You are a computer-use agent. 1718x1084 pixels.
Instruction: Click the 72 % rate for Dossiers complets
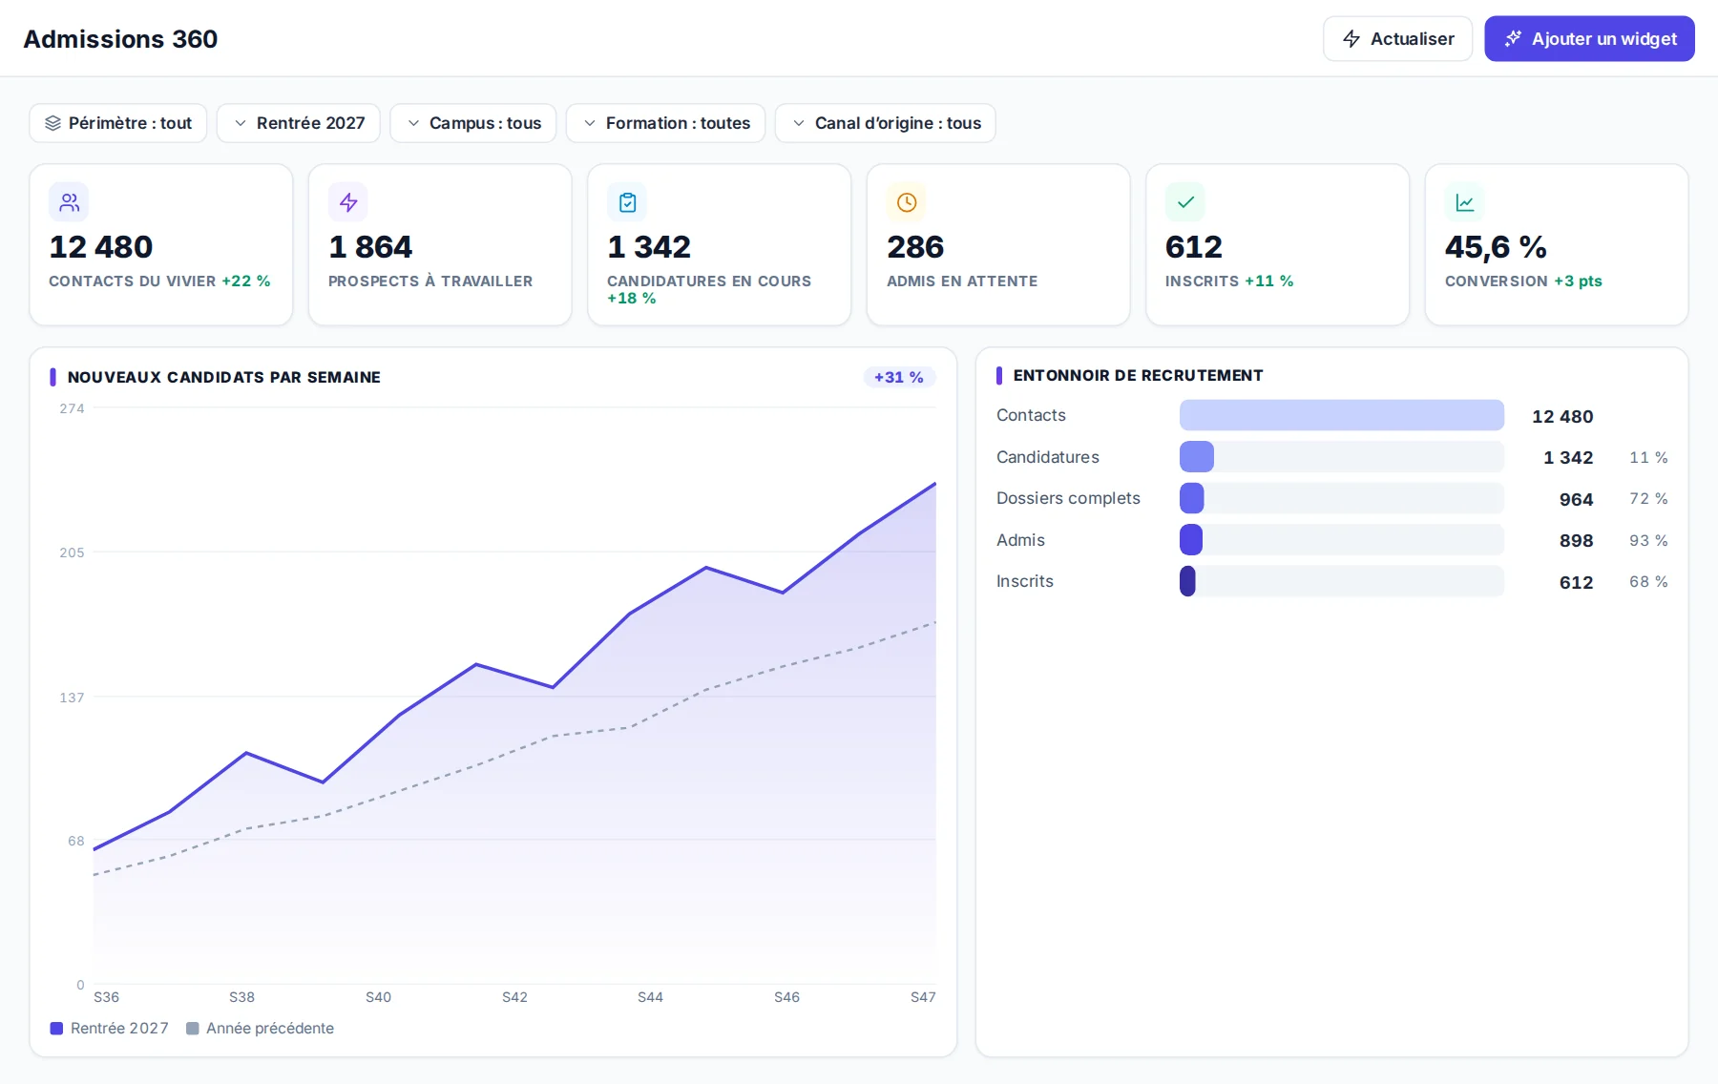1648,499
